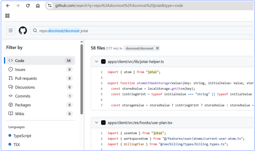Open apps/client/src/ee/hooks/use-plan.tsx file link

[140, 123]
